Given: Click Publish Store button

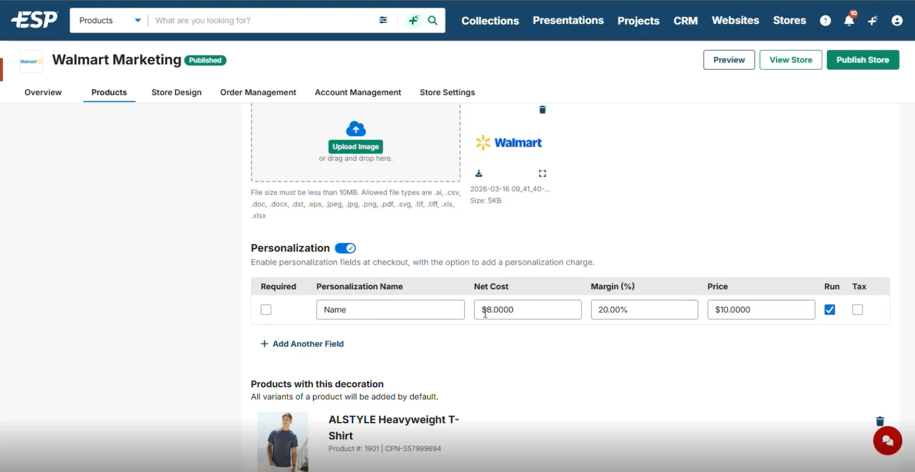Looking at the screenshot, I should point(862,60).
